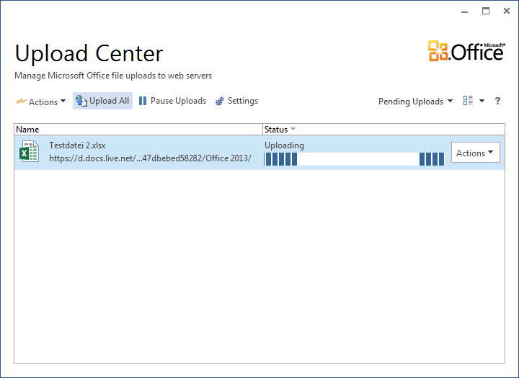Click the Microsoft Office logo
The width and height of the screenshot is (519, 378).
[466, 51]
